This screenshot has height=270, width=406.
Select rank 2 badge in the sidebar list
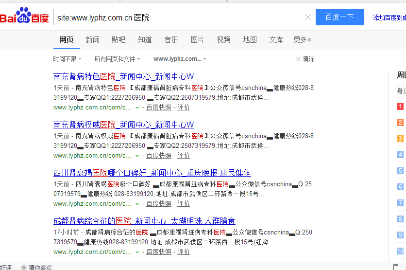(x=400, y=123)
